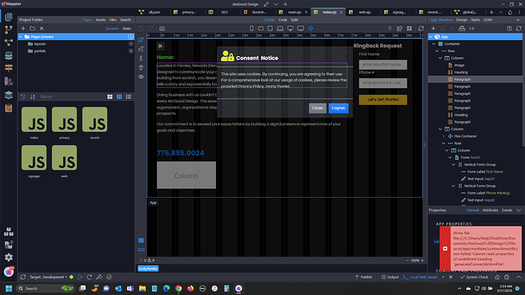The image size is (525, 295).
Task: Toggle grid overlay icon at canvas bottom left
Action: coord(141,240)
